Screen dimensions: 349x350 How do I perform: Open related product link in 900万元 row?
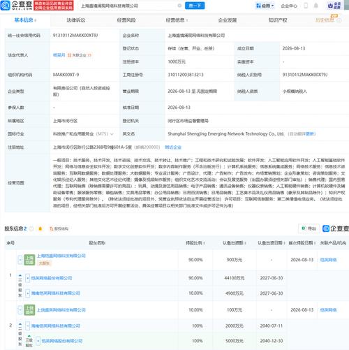coord(328,260)
